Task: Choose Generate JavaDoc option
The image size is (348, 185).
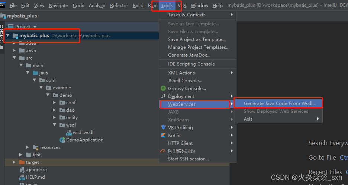Action: 197,55
